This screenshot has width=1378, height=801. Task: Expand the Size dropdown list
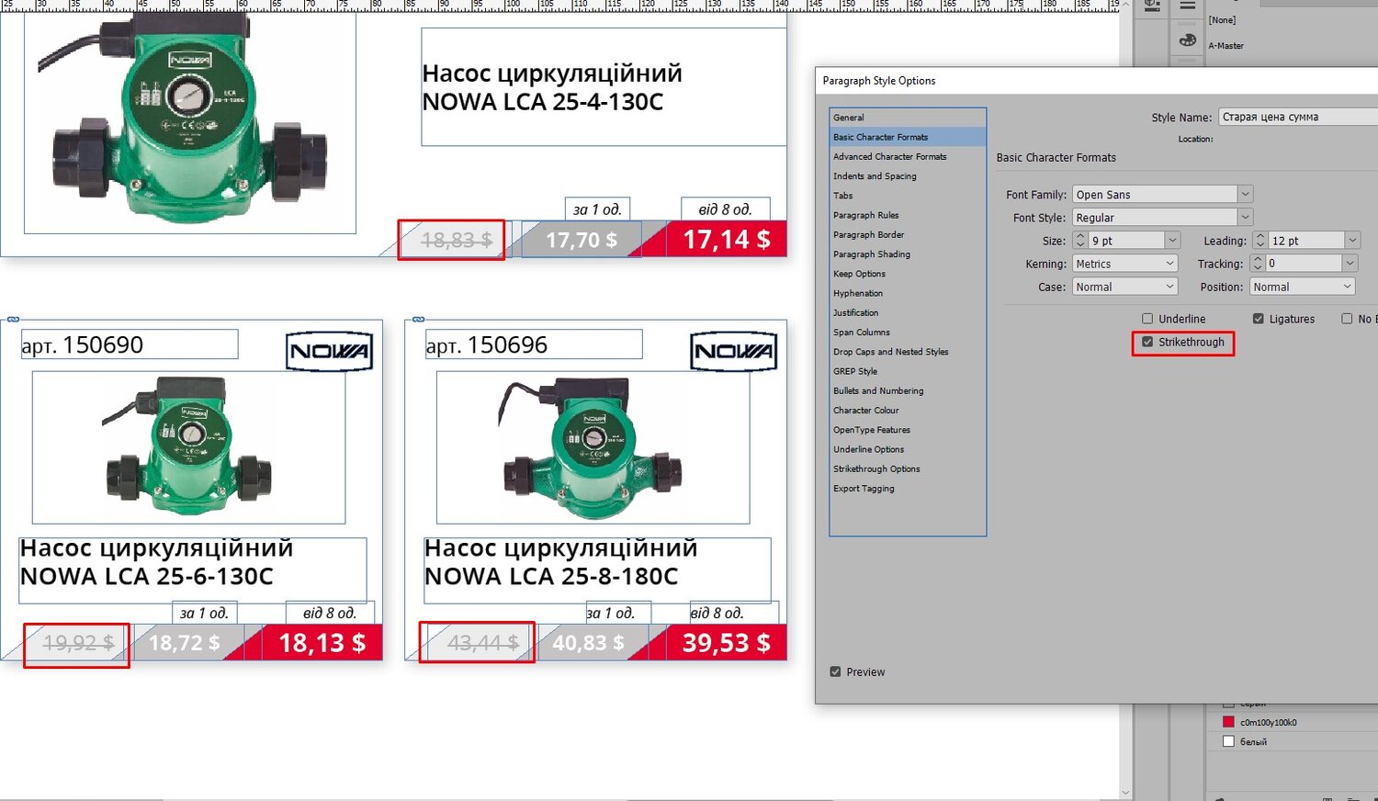1172,240
